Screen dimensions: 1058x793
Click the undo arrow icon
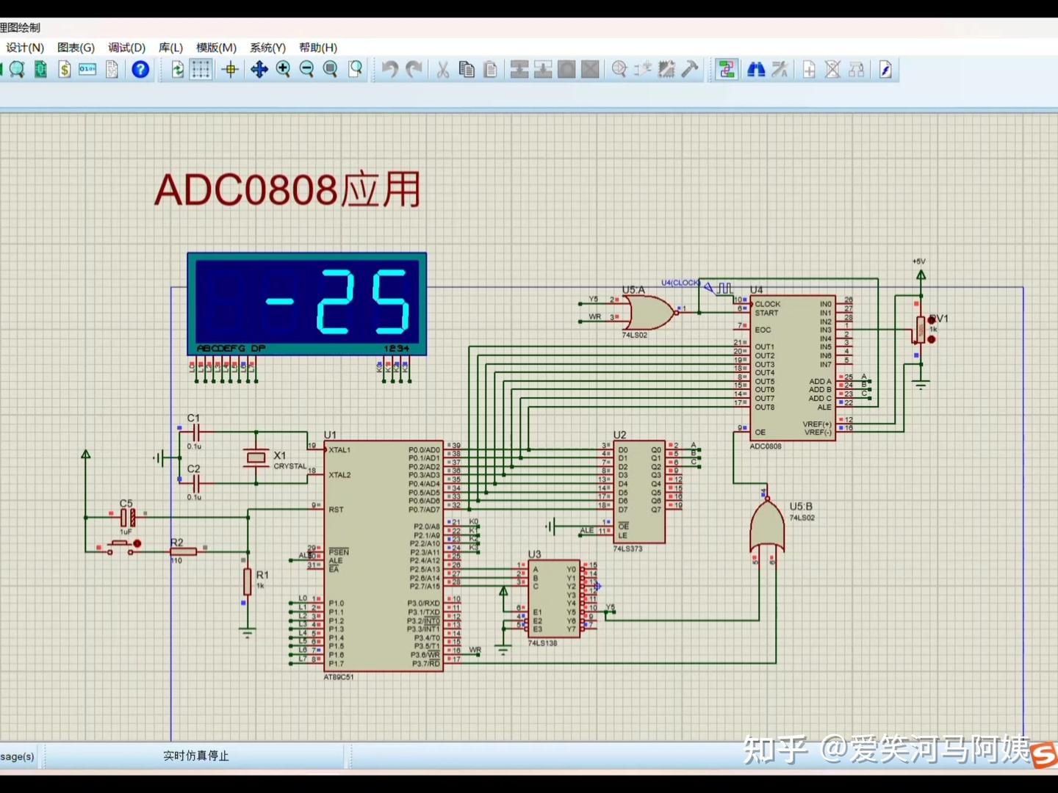389,70
